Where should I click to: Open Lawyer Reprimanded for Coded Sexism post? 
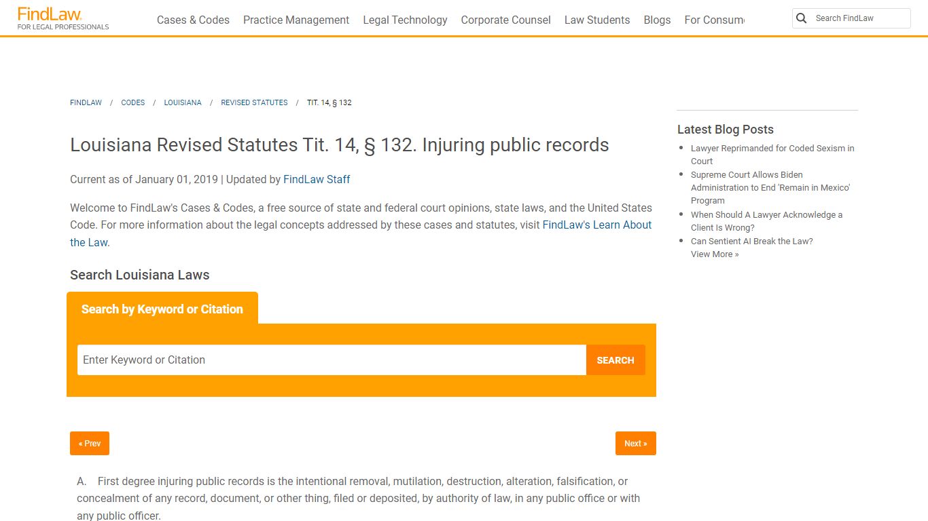click(x=772, y=155)
